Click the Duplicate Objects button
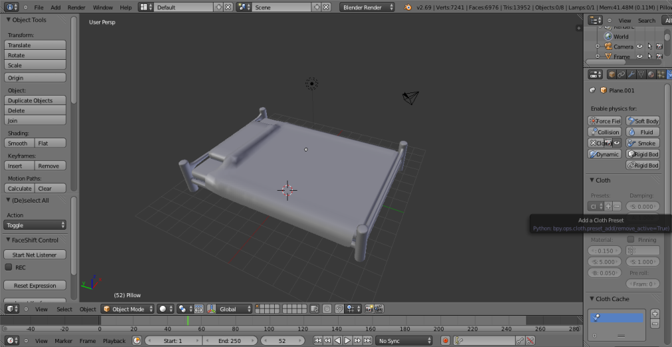This screenshot has height=347, width=672. [35, 100]
